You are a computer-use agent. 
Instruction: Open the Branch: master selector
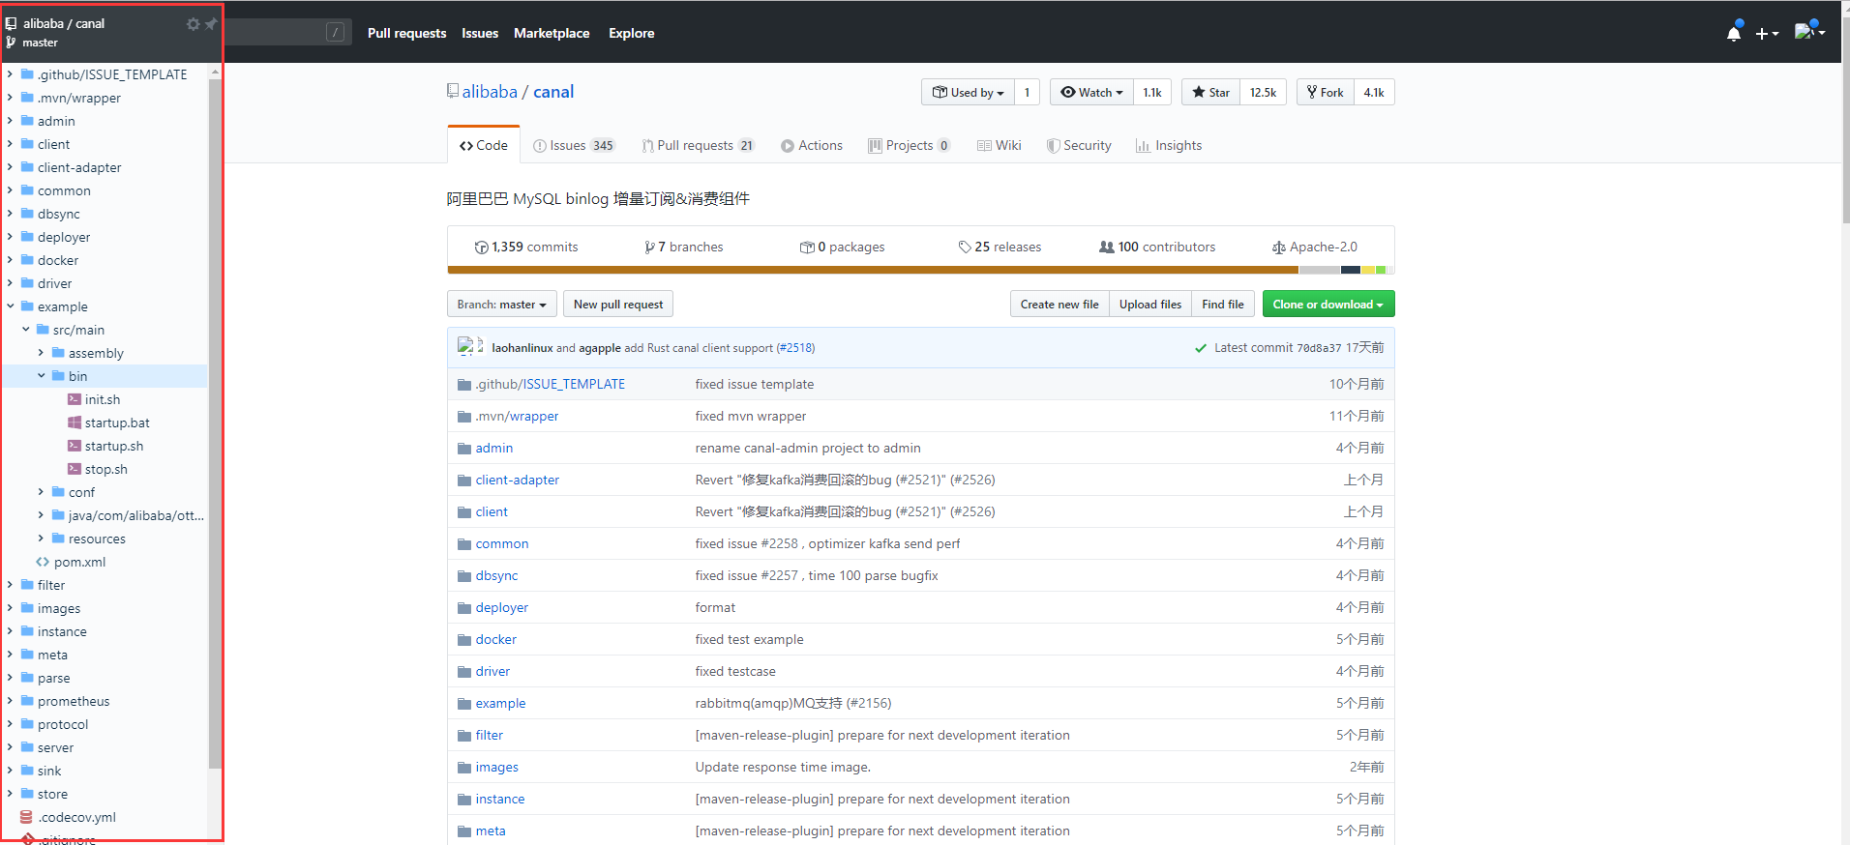(502, 304)
